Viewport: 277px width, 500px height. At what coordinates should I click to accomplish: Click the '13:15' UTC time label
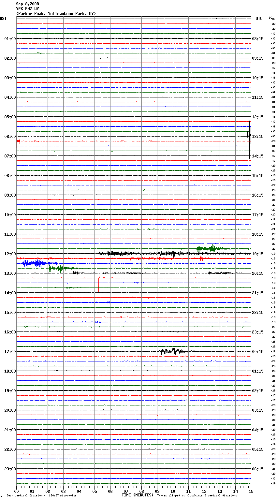click(258, 137)
